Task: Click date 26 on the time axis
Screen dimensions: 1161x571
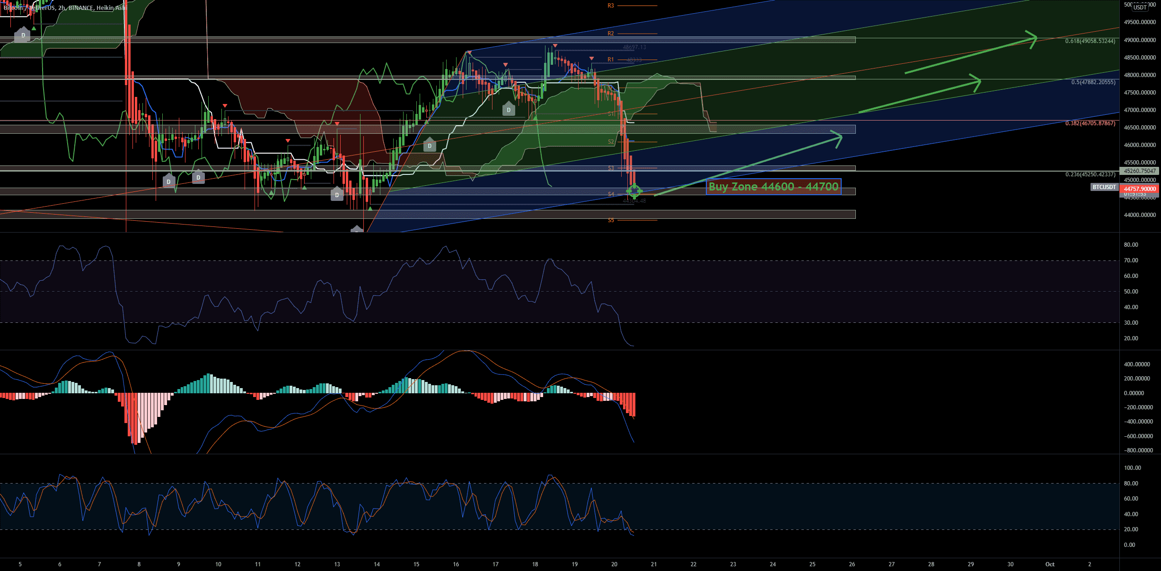Action: [x=852, y=564]
